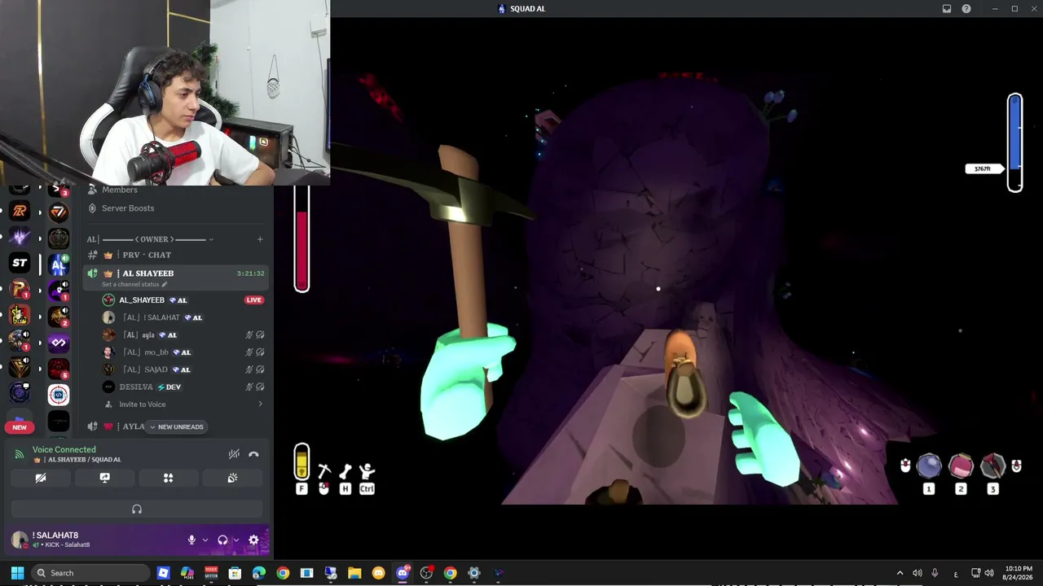This screenshot has width=1043, height=586.
Task: Click the 3767ft depth label
Action: [x=983, y=169]
